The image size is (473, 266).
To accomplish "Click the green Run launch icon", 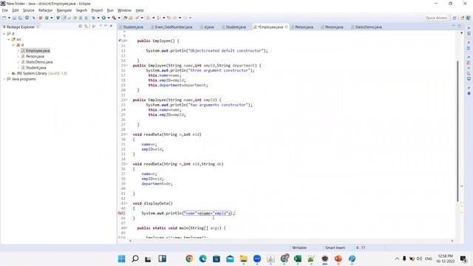I will point(103,18).
